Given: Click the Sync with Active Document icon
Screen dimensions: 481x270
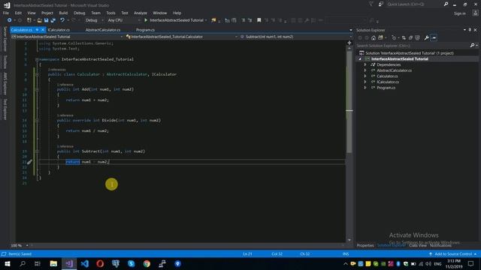Looking at the screenshot, I should (x=404, y=38).
